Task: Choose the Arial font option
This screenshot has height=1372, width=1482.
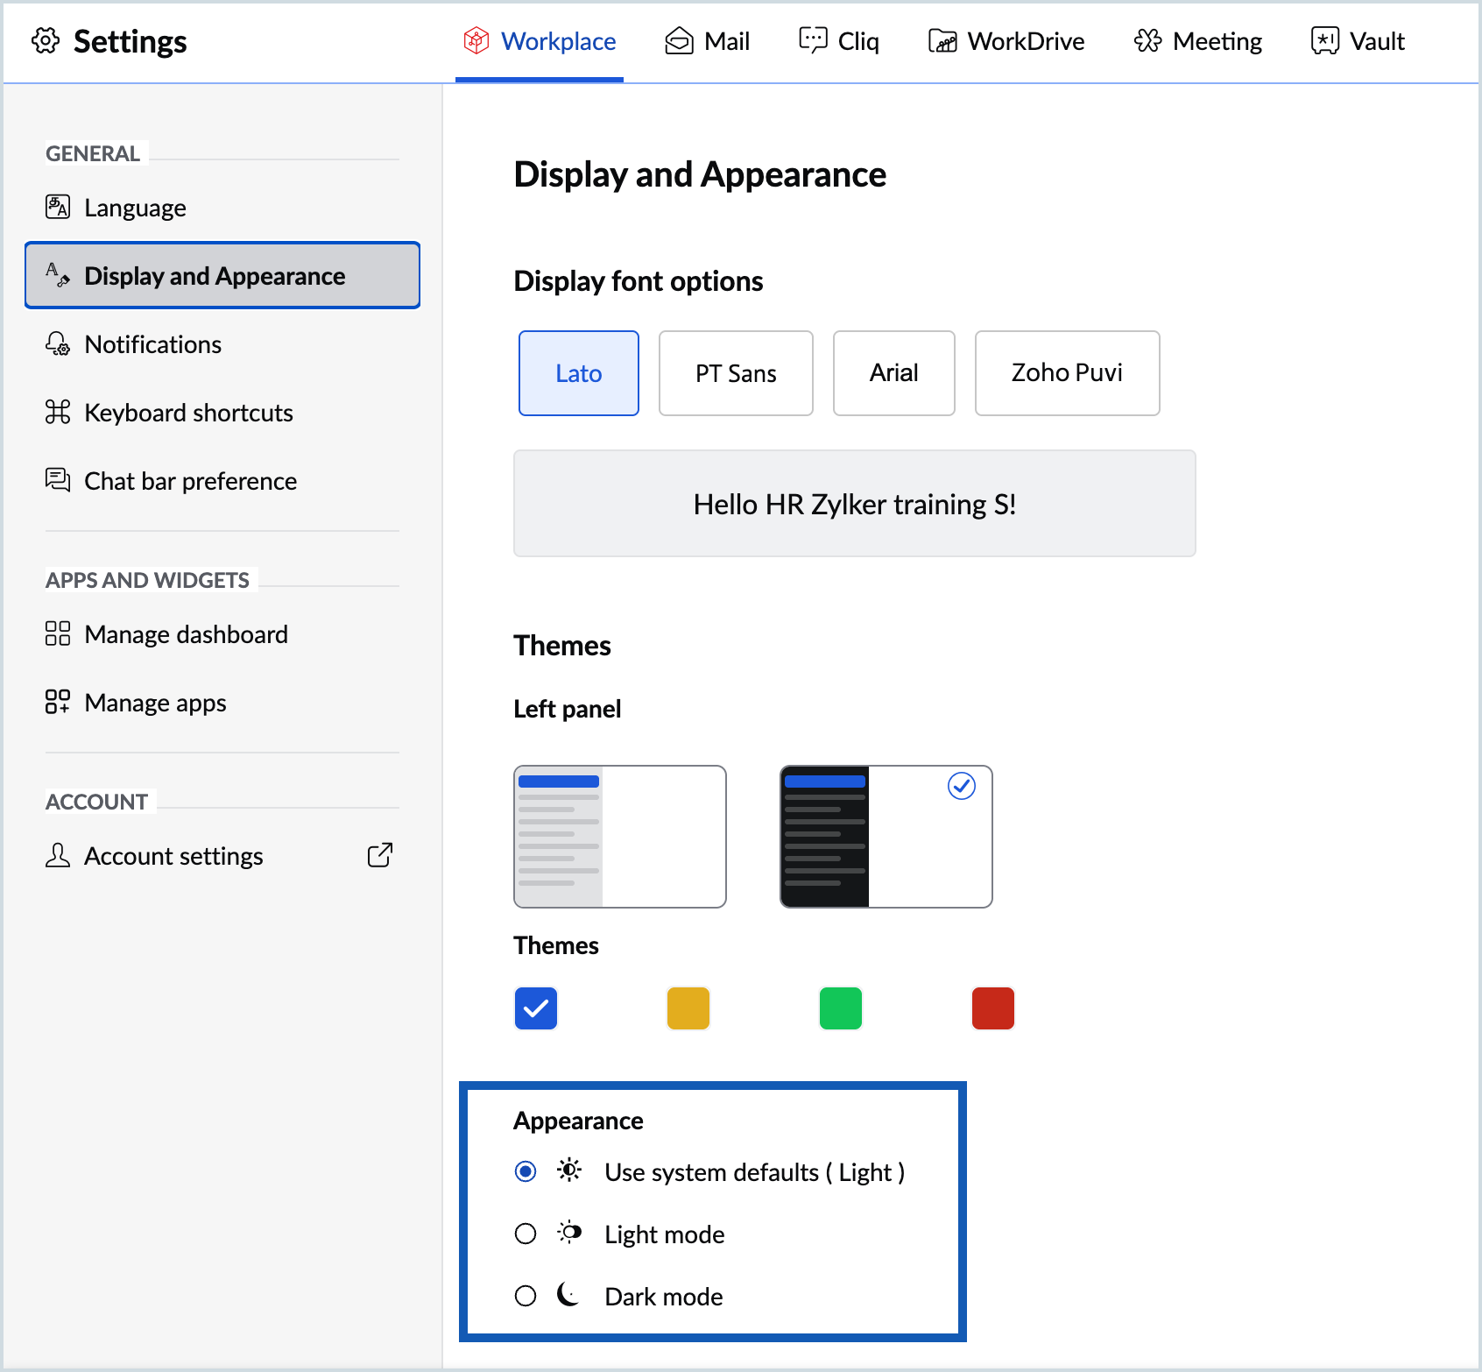Action: click(894, 373)
